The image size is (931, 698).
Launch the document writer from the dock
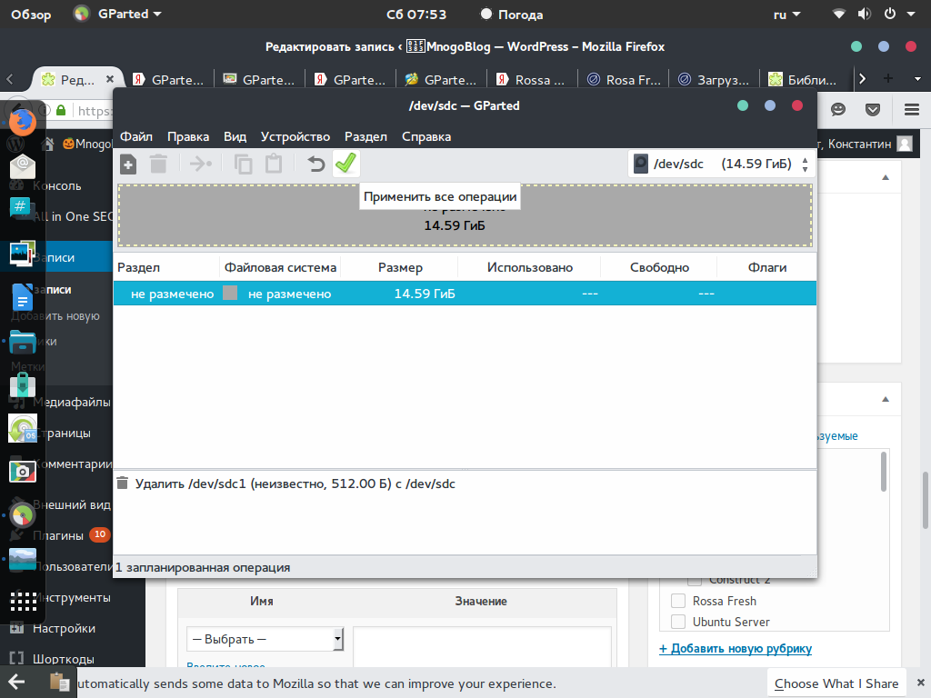click(23, 297)
